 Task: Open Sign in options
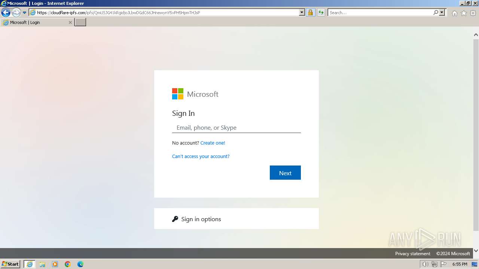[x=237, y=219]
